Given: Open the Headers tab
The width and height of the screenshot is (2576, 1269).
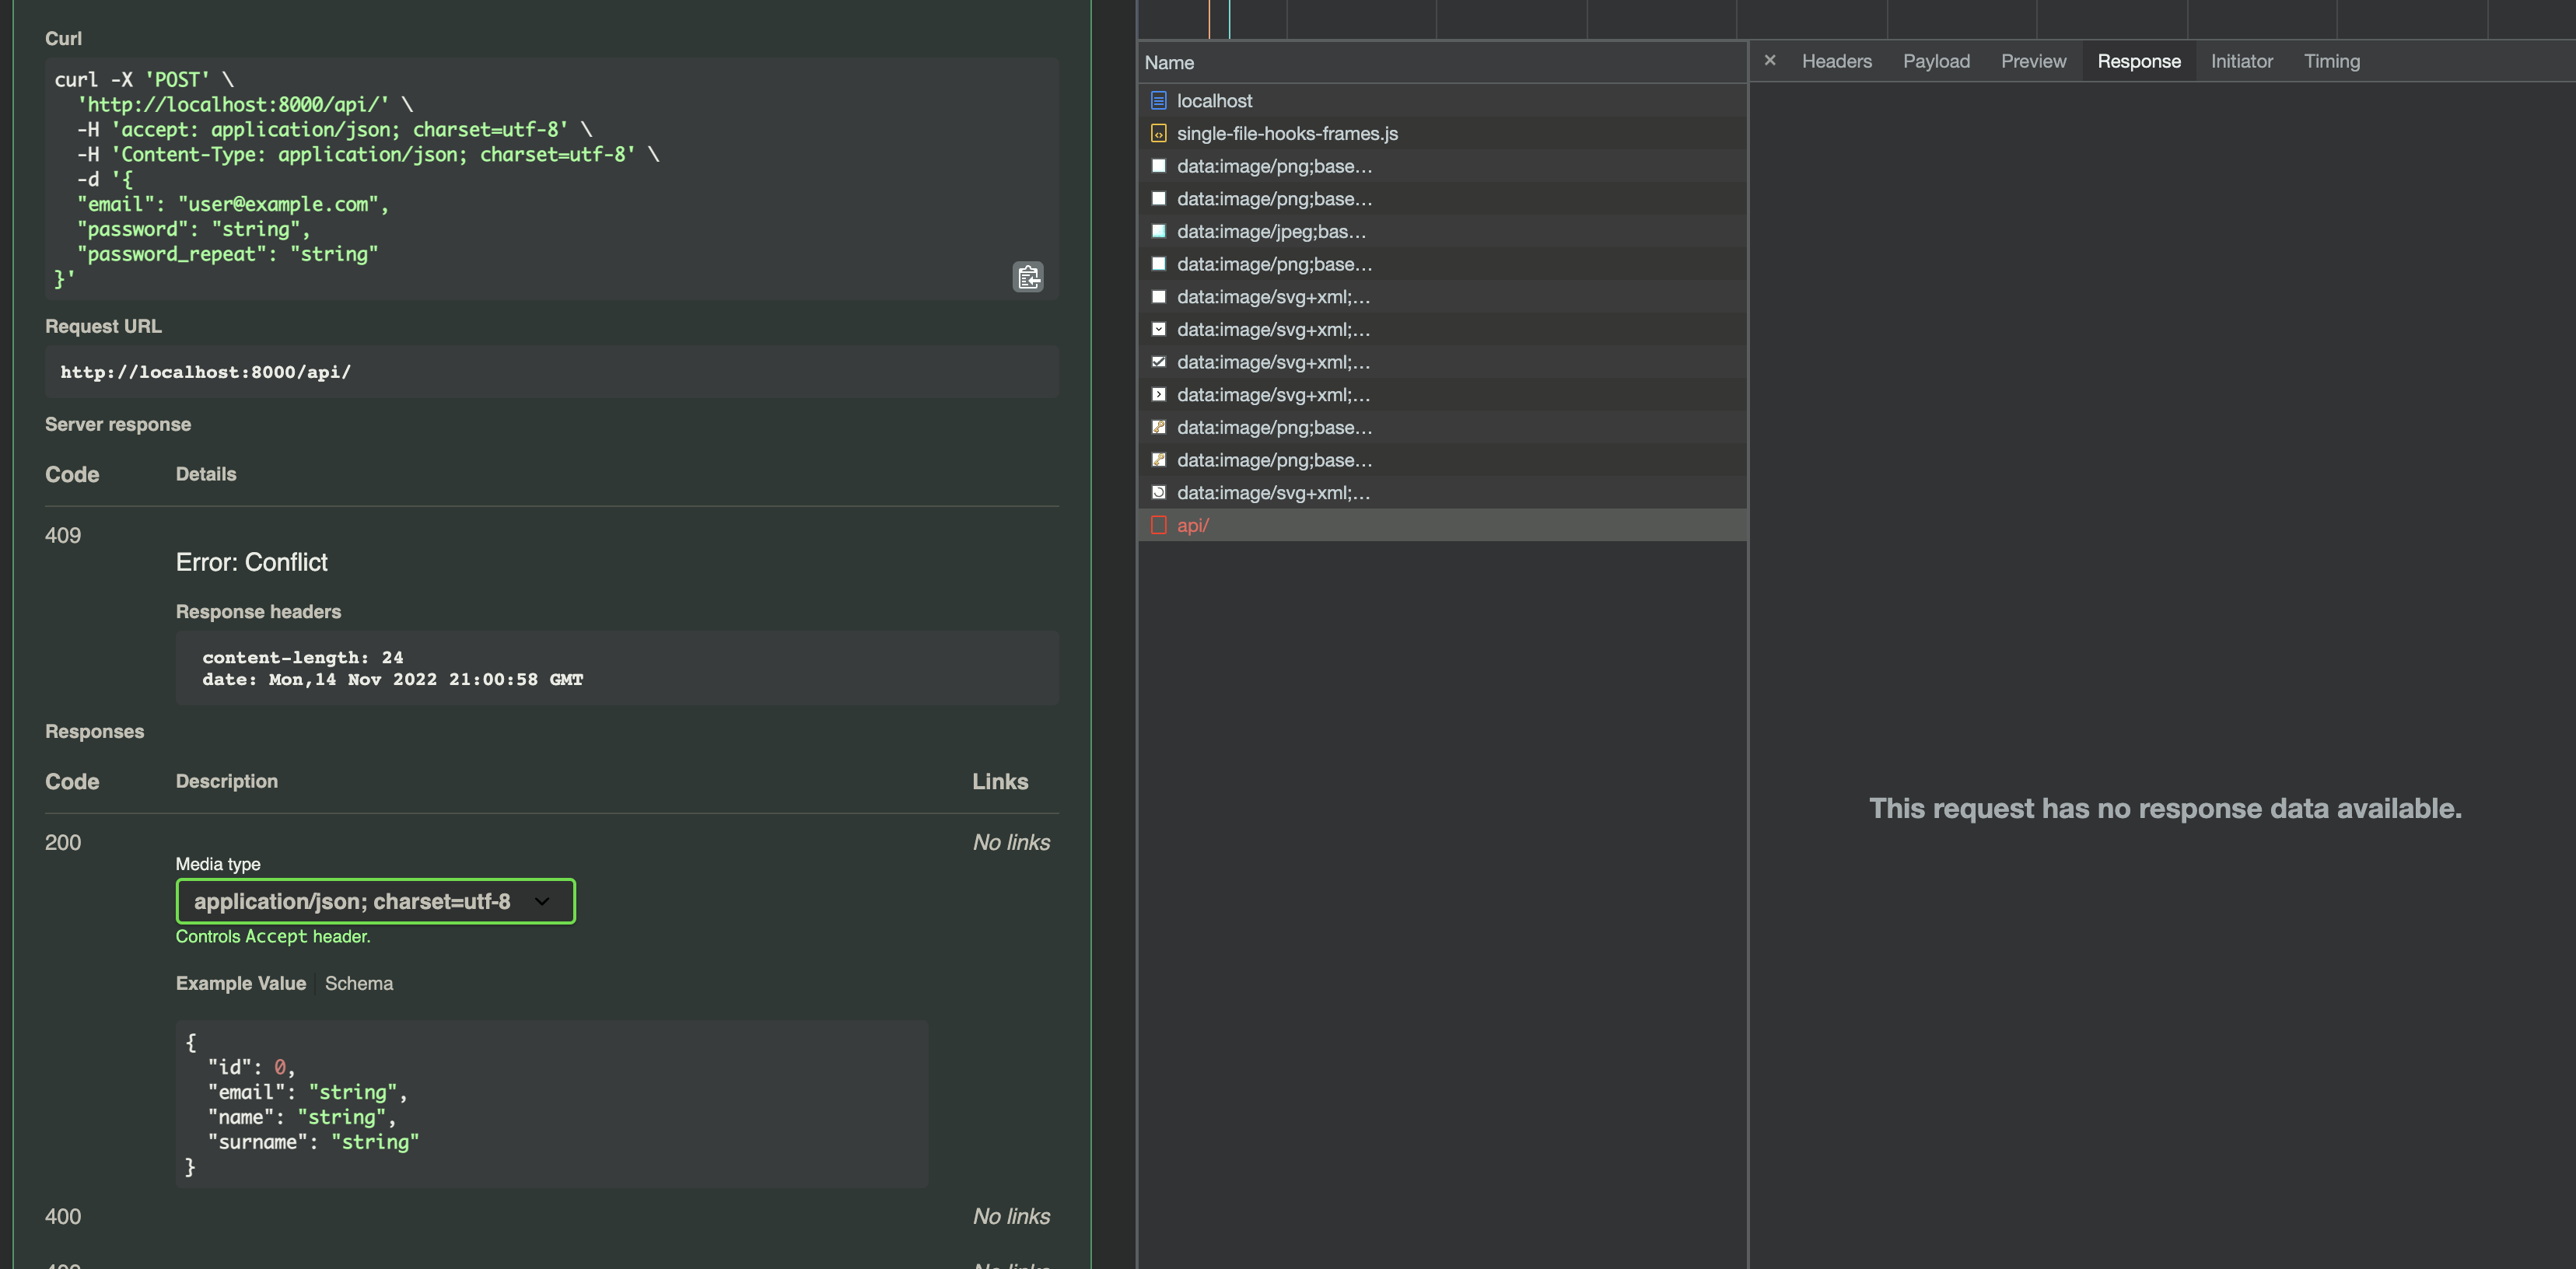Looking at the screenshot, I should (1836, 61).
